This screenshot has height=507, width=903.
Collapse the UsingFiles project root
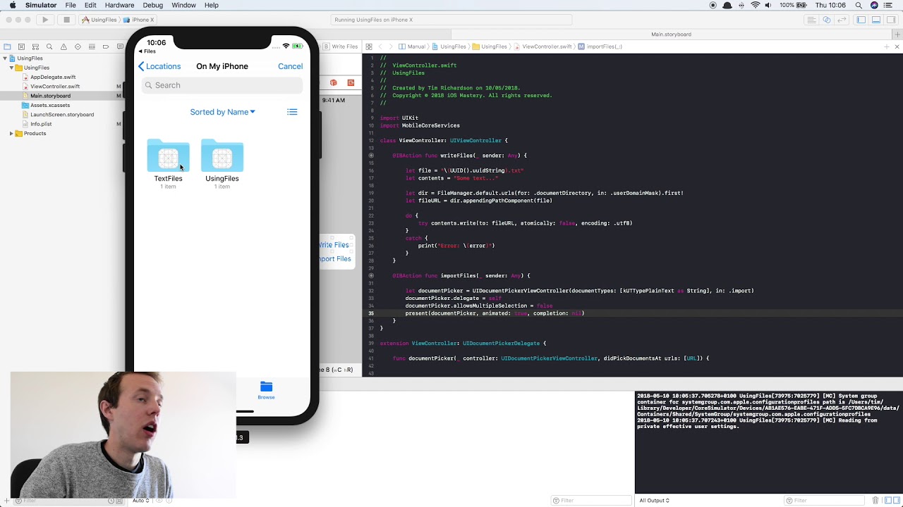pos(5,58)
